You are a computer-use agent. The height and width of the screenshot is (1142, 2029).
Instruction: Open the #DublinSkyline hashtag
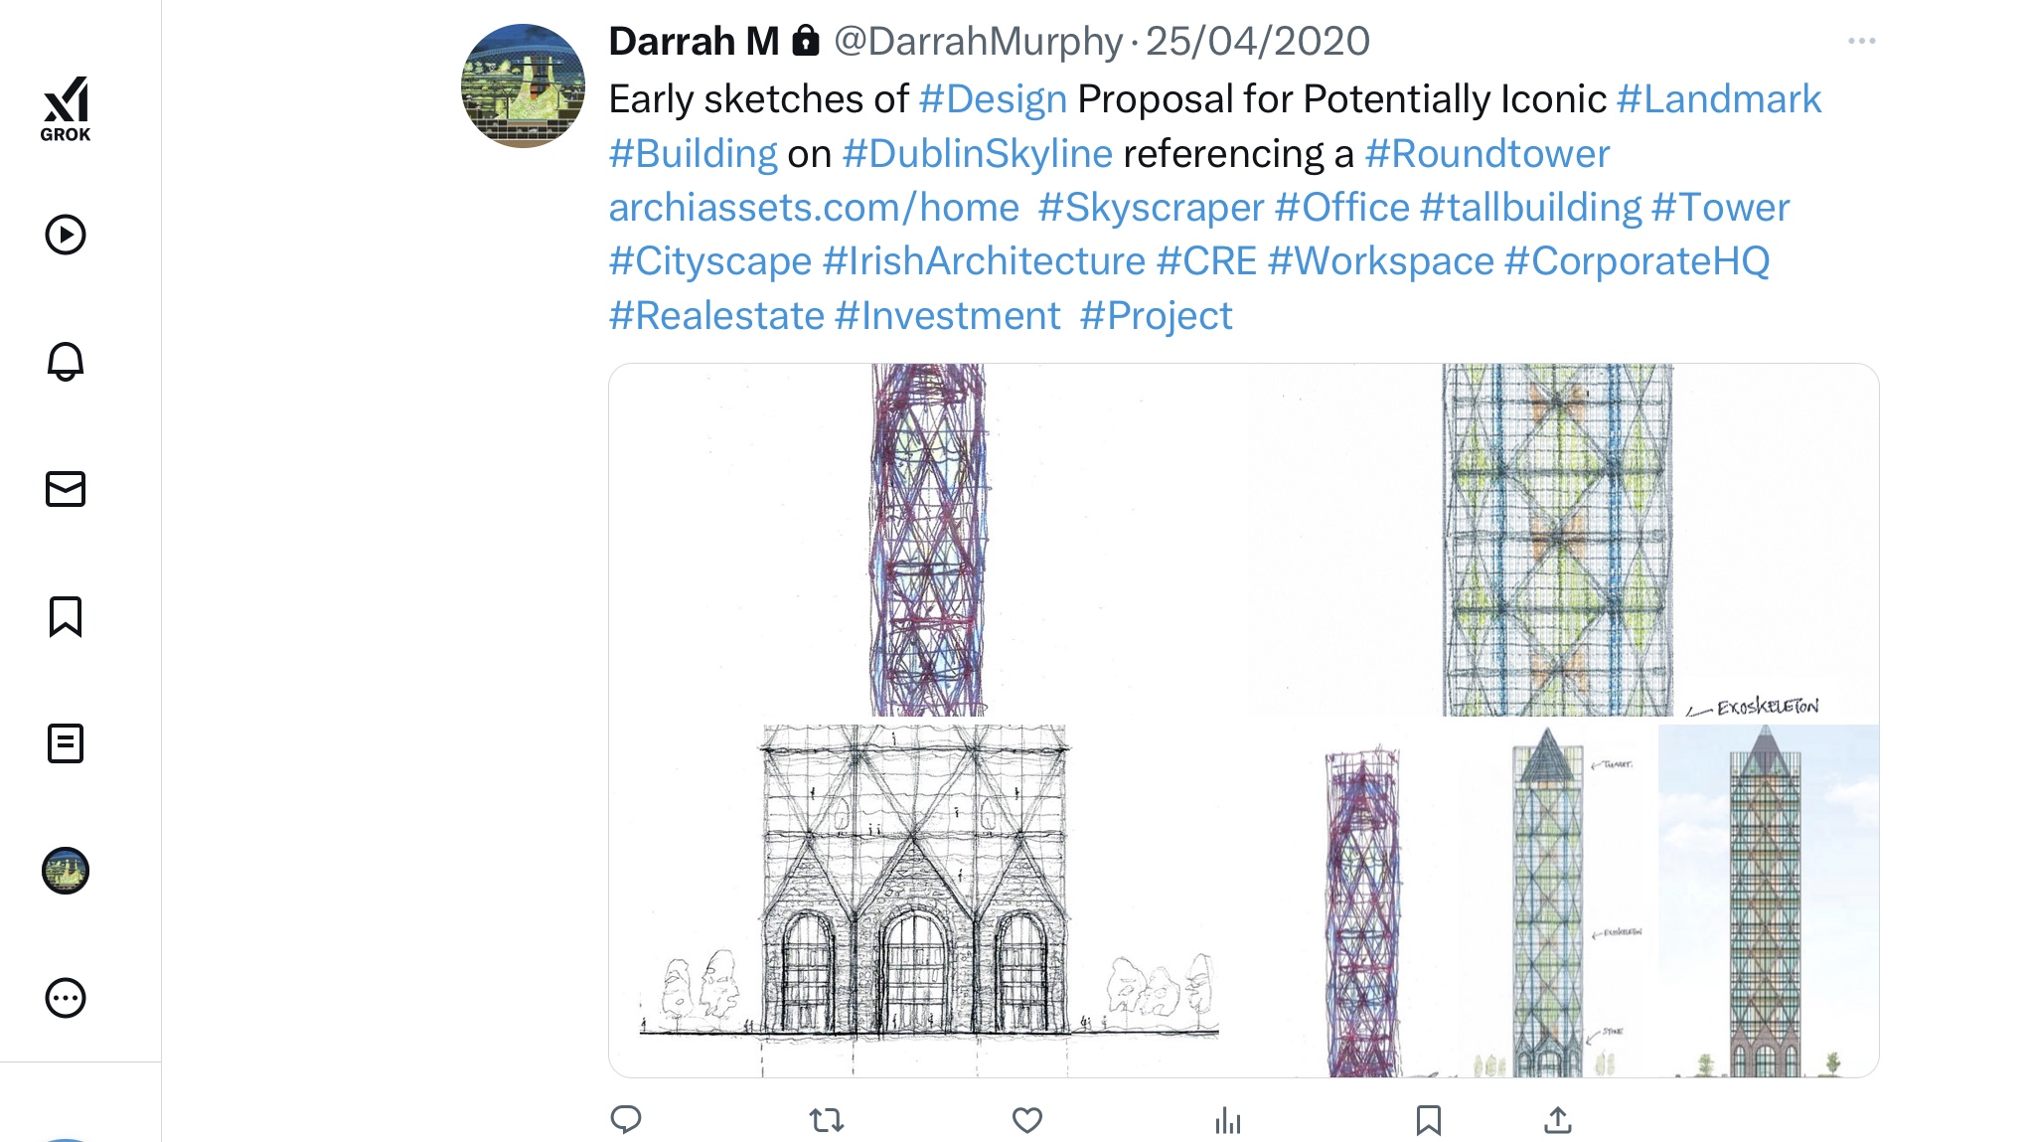[x=977, y=154]
